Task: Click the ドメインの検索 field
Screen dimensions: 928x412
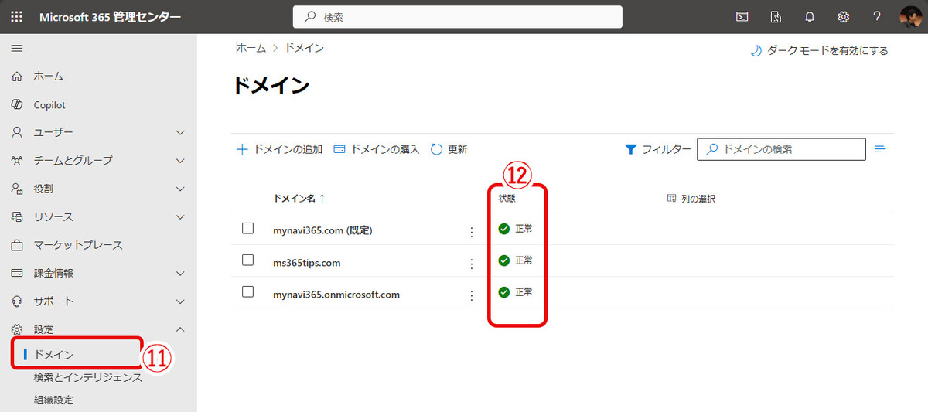Action: tap(781, 149)
